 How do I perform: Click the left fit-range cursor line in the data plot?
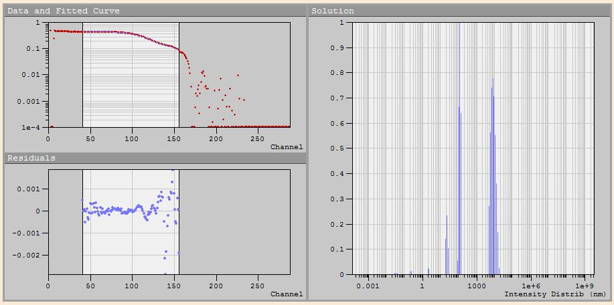pos(82,75)
